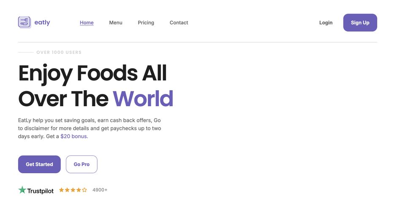Select the Go Pro button
The height and width of the screenshot is (217, 395).
click(x=82, y=164)
